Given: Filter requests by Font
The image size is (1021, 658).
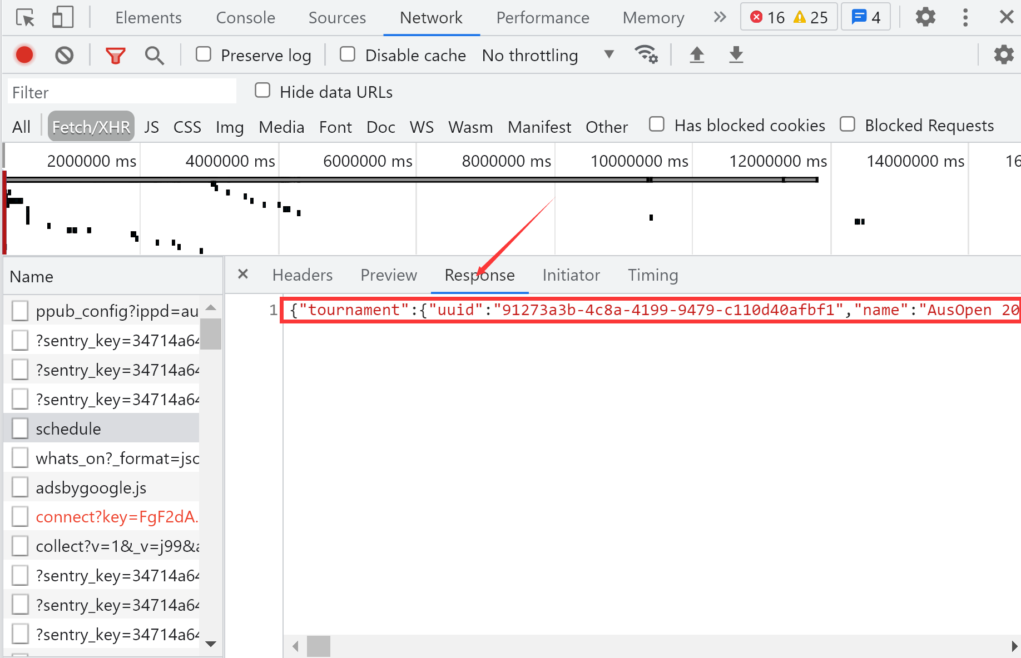Looking at the screenshot, I should point(335,127).
